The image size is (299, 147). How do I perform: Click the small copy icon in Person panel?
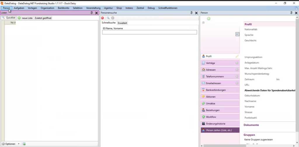[x=203, y=23]
